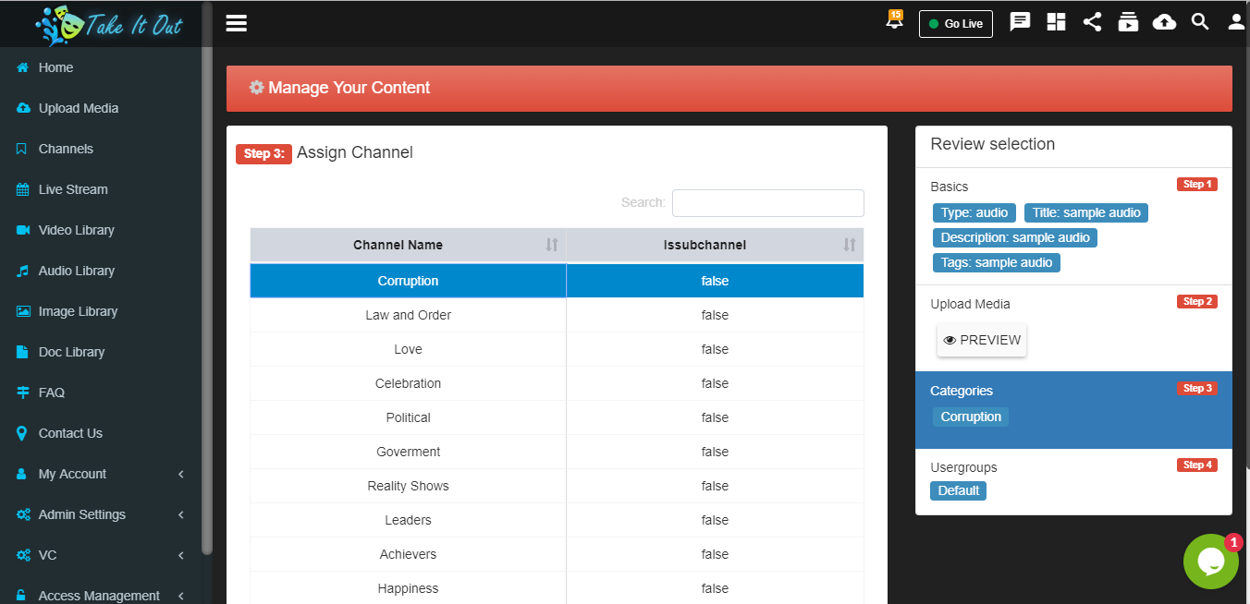Image resolution: width=1250 pixels, height=604 pixels.
Task: Click the Audio Library music note icon
Action: point(23,271)
